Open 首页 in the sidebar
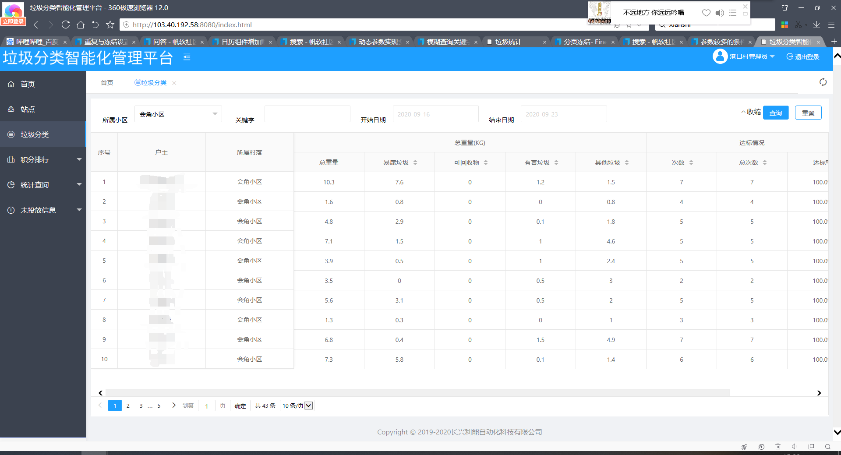Viewport: 841px width, 455px height. pyautogui.click(x=43, y=84)
